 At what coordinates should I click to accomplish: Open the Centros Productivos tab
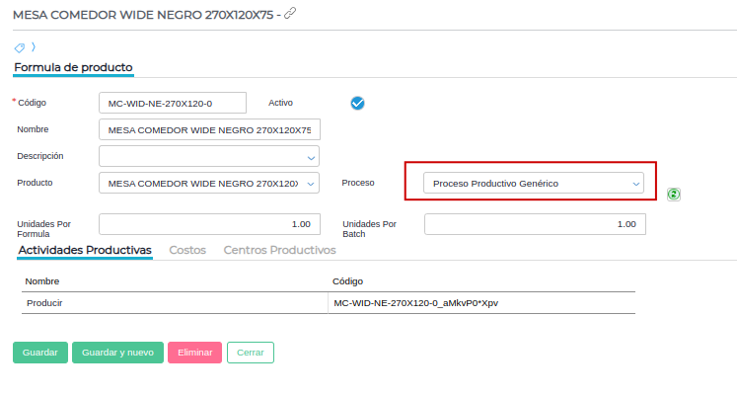point(279,250)
